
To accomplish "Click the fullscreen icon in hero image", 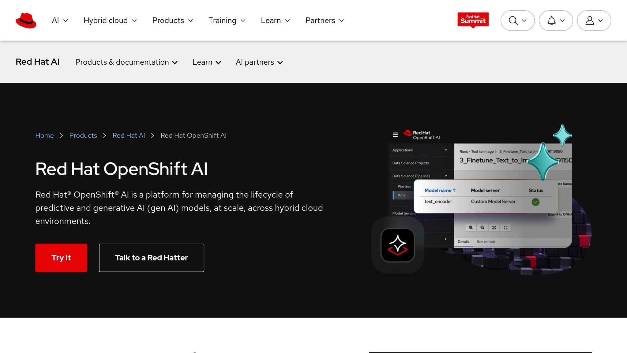I will coord(505,227).
